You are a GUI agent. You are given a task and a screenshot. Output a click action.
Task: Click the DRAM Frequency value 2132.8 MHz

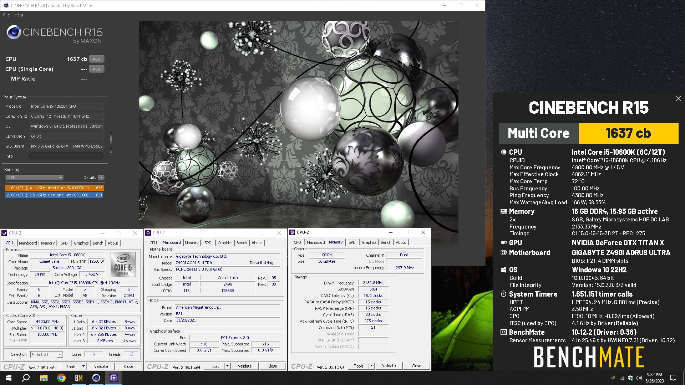click(373, 283)
